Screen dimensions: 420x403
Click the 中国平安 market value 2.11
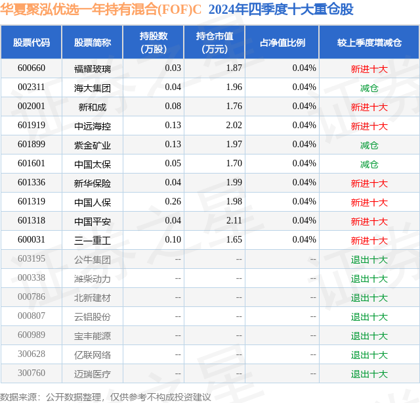pos(234,220)
